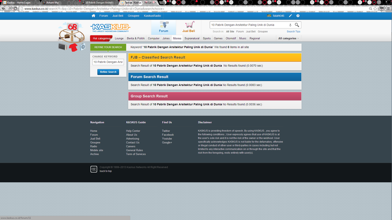Open footer Contact Us link
The image size is (392, 220).
point(133,142)
